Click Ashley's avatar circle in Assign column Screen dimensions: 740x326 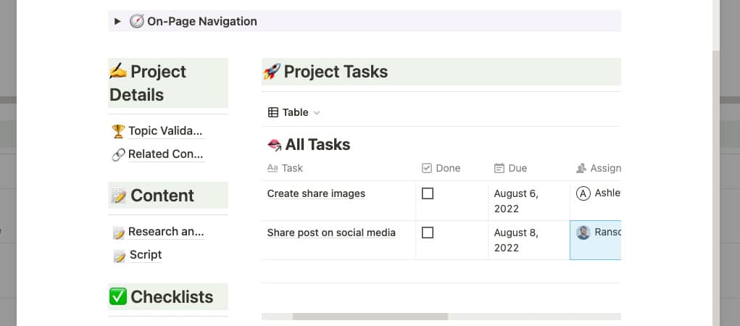[x=583, y=193]
